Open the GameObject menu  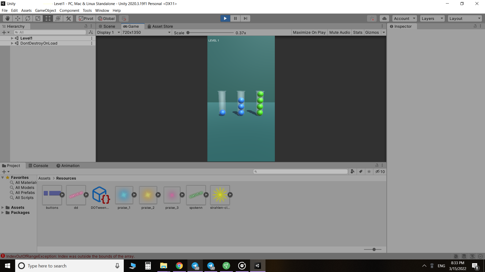tap(45, 11)
